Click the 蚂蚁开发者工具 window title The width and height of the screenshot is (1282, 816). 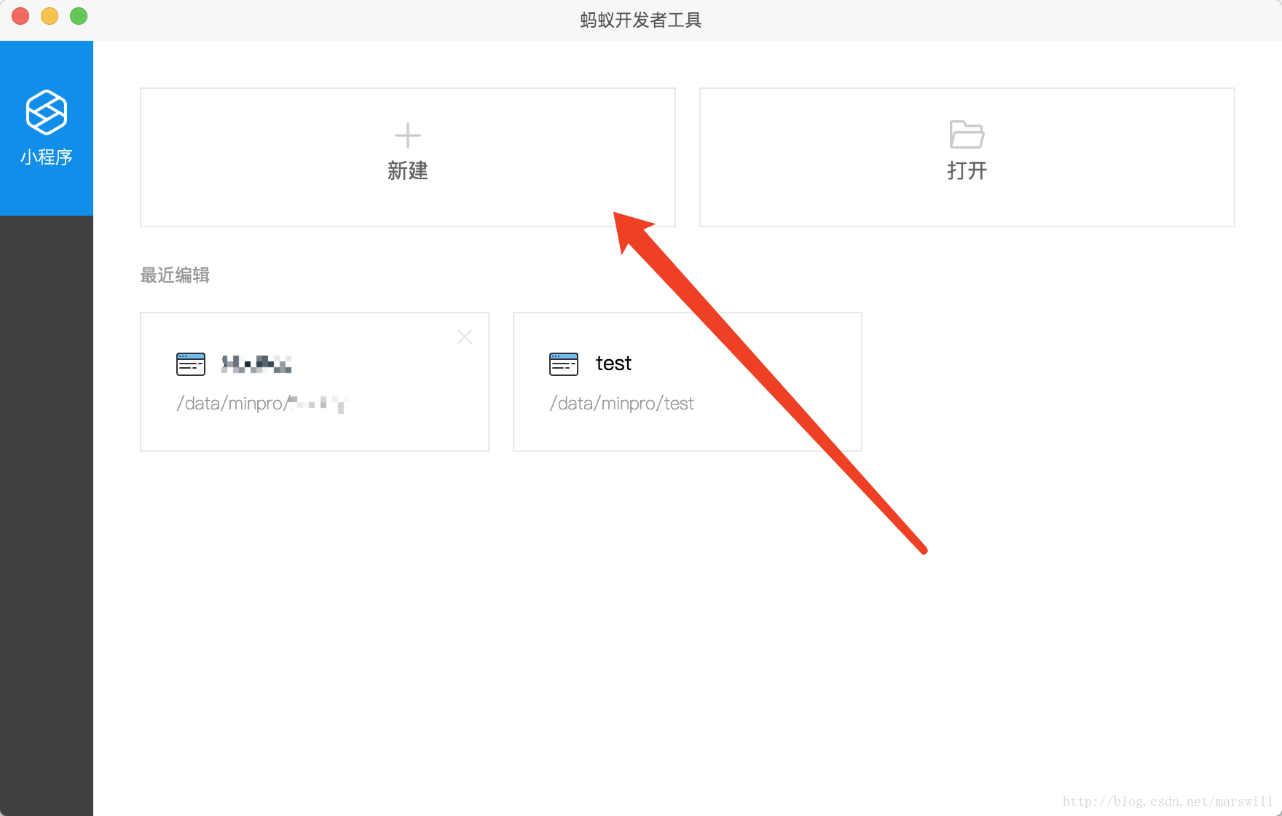[x=641, y=20]
